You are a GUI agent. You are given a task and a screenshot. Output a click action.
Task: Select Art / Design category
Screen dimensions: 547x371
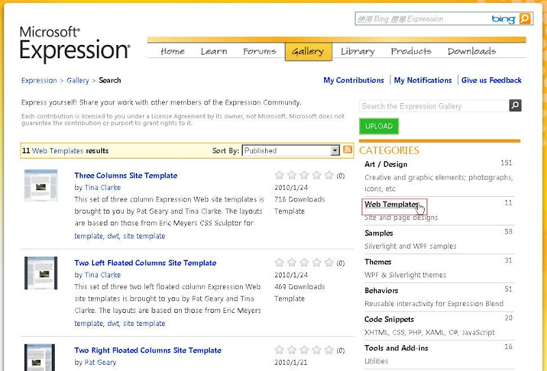click(x=386, y=164)
